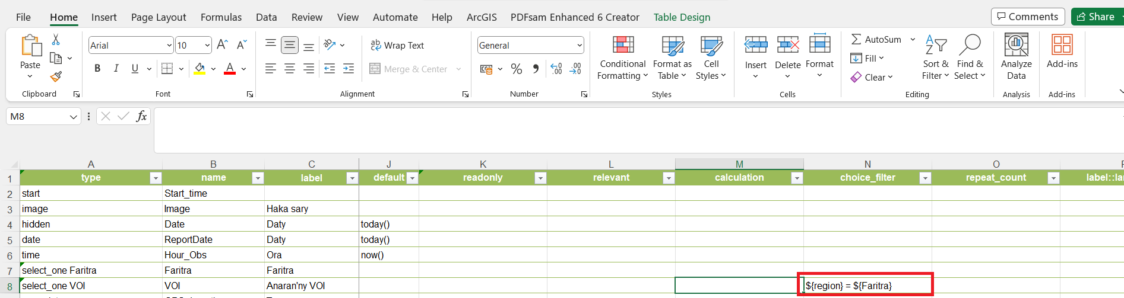Click Analyze Data button

click(1016, 57)
